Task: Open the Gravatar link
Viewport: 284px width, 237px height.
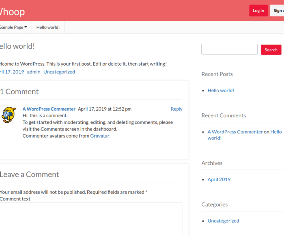Action: click(x=100, y=136)
